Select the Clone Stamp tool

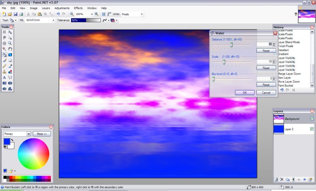coord(4,72)
